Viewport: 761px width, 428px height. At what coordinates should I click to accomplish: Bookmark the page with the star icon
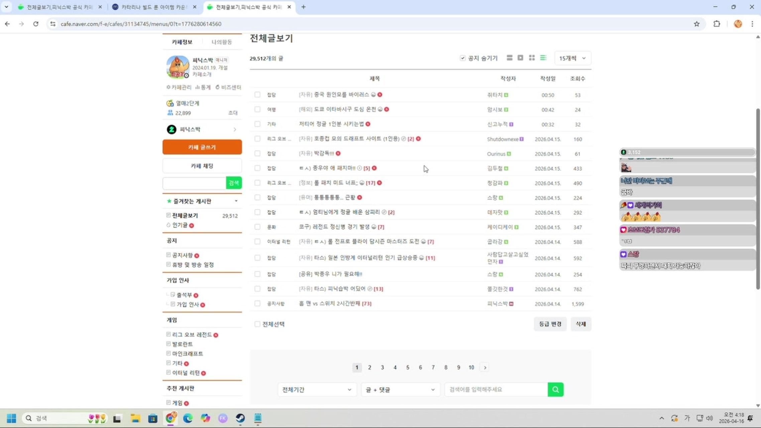[697, 24]
